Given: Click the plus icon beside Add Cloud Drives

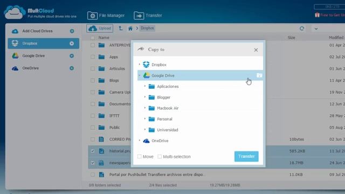Looking at the screenshot, I should (x=72, y=31).
